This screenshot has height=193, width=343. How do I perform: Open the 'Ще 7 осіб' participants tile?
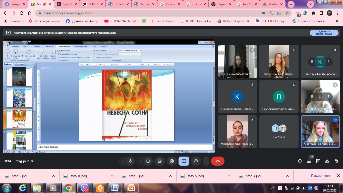[279, 132]
